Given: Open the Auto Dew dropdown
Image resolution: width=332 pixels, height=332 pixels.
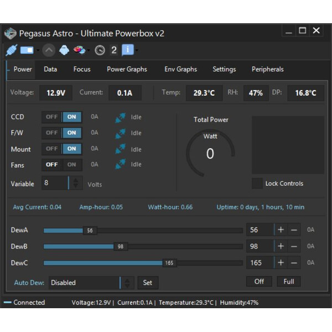Looking at the screenshot, I should pos(127,283).
